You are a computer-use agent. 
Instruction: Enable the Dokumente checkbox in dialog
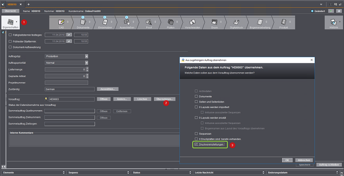click(196, 96)
